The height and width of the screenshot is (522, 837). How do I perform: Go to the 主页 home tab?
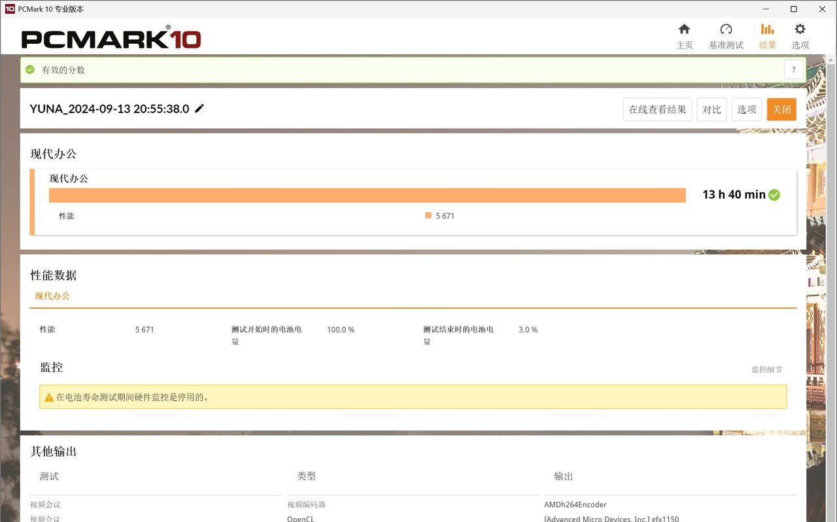684,37
